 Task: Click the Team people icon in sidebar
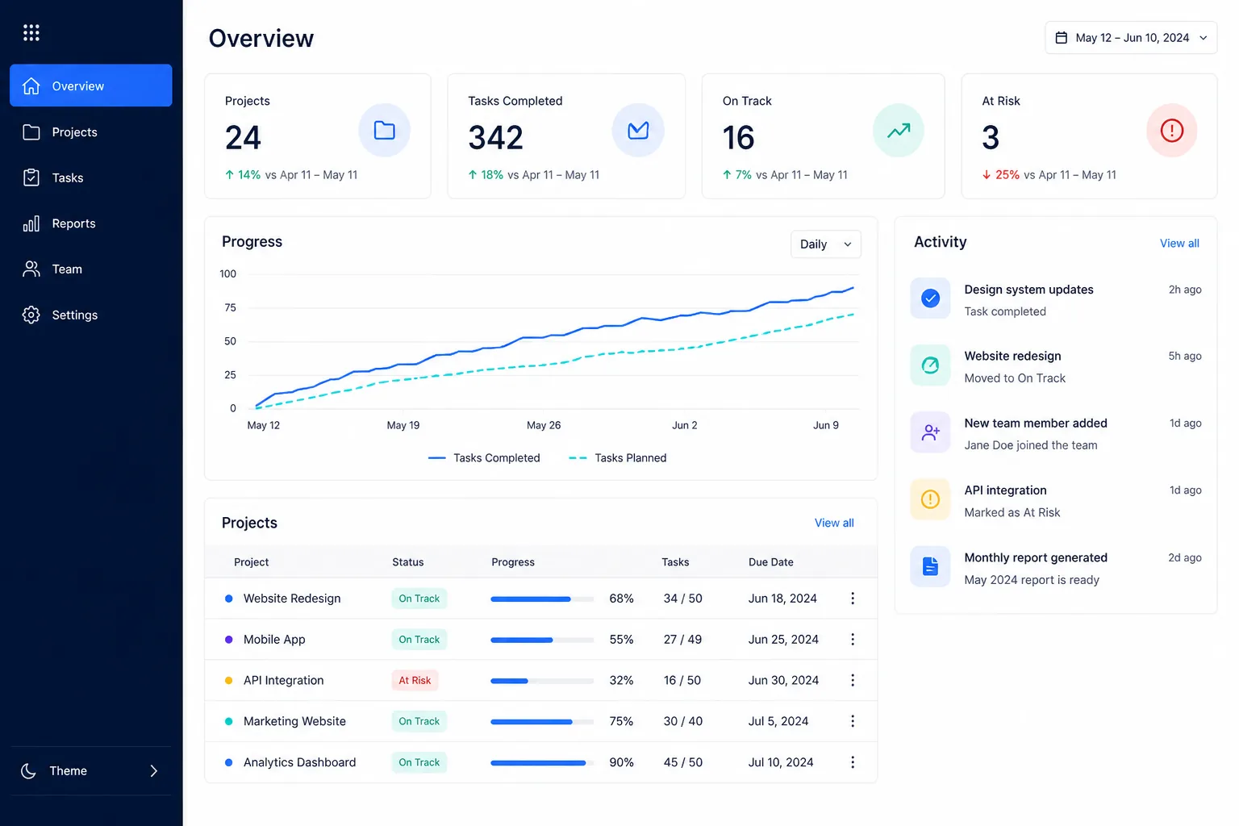tap(31, 269)
